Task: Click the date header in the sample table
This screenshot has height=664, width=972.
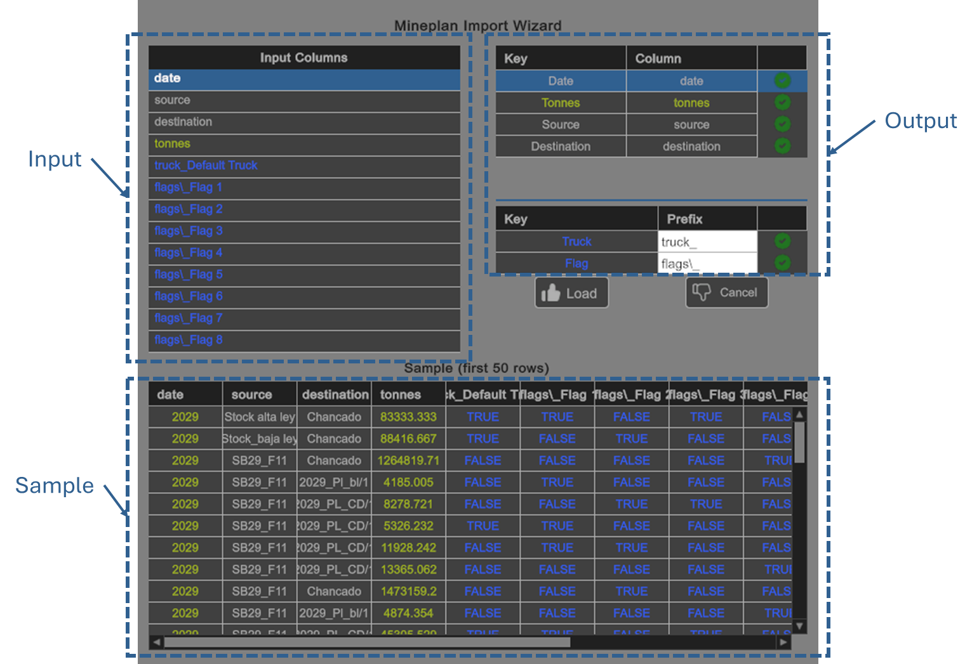Action: pyautogui.click(x=185, y=394)
